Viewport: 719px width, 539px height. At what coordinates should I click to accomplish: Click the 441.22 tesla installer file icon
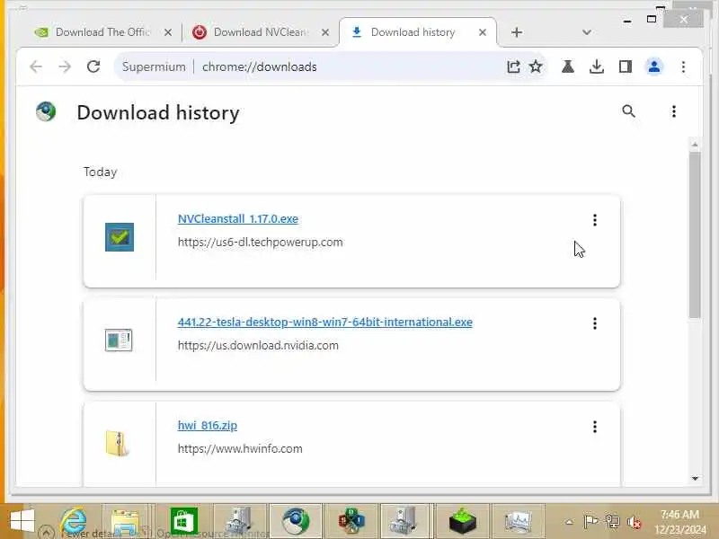(119, 340)
